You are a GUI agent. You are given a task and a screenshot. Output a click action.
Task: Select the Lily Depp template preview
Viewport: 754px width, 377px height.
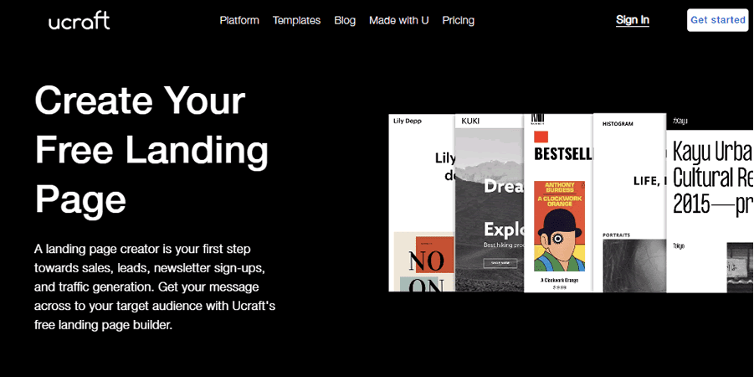[422, 203]
